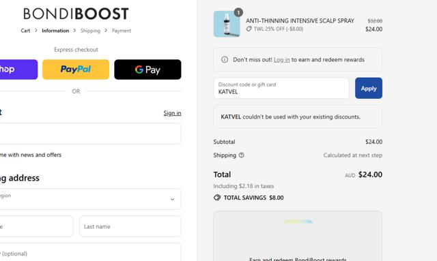Viewport: 437px width, 261px height.
Task: Click the Shipping help question mark icon
Action: [241, 155]
